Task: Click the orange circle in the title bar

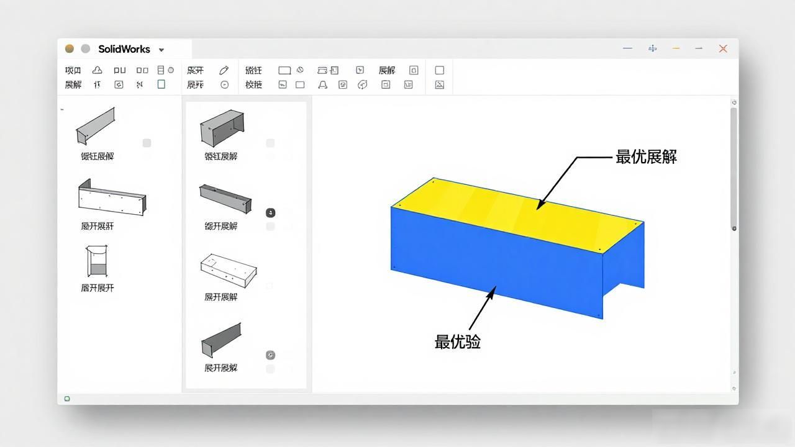Action: point(70,48)
